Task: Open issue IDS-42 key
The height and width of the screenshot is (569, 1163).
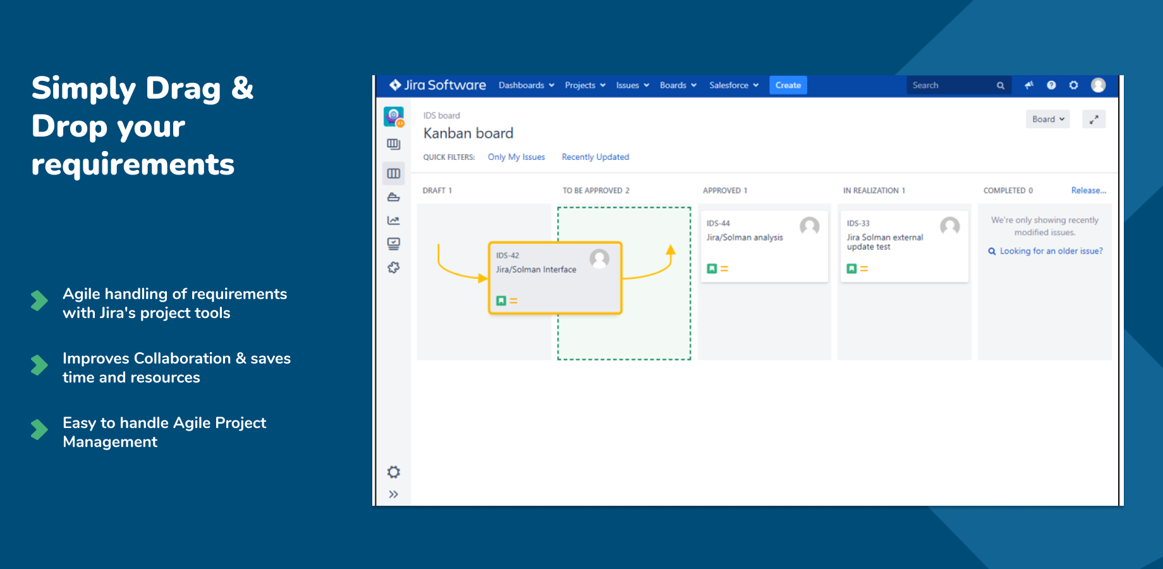Action: click(508, 255)
